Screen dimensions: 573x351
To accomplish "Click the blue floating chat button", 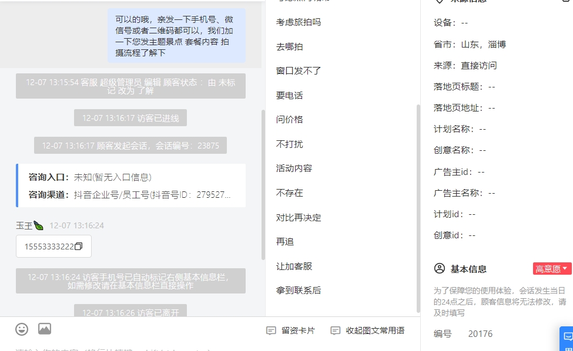I will (x=567, y=339).
